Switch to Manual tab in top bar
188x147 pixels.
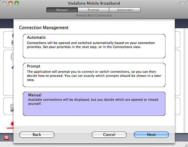tap(62, 10)
